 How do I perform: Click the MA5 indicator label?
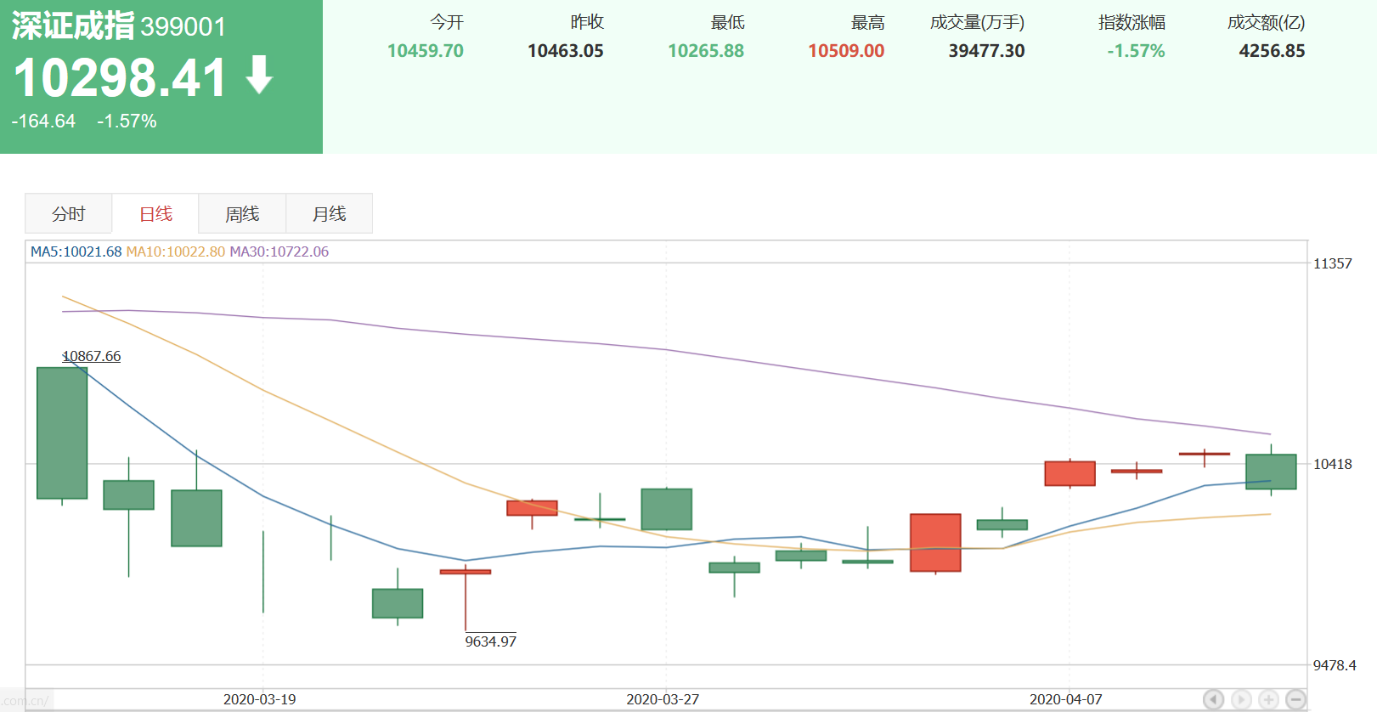(x=76, y=251)
